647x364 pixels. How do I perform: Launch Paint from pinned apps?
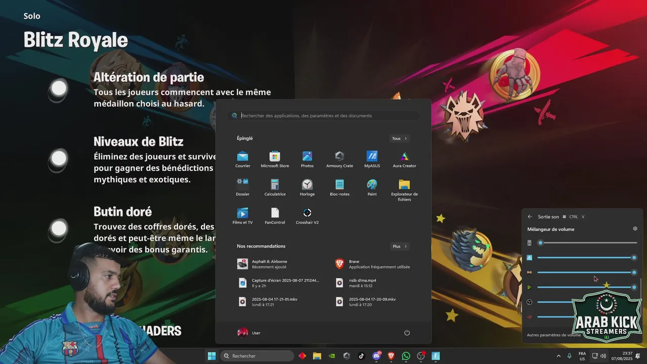click(372, 188)
